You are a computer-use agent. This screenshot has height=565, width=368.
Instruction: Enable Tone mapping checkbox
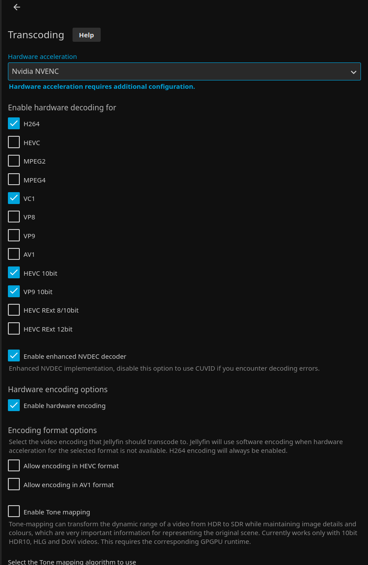click(x=14, y=511)
